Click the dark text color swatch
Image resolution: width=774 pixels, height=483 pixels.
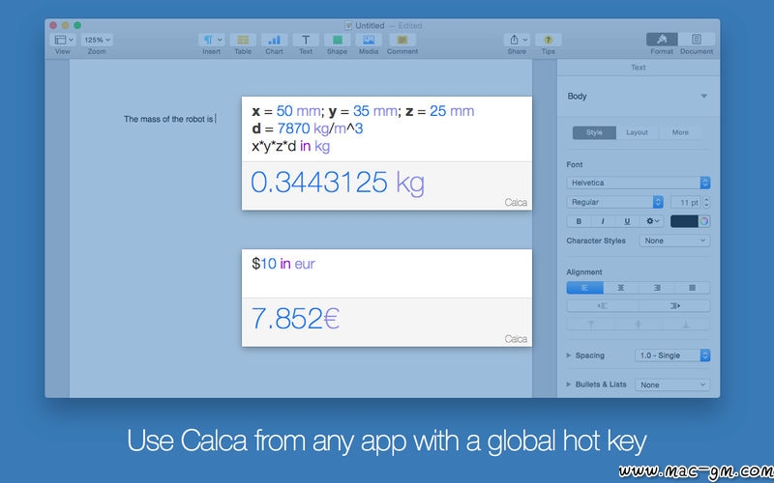[684, 221]
